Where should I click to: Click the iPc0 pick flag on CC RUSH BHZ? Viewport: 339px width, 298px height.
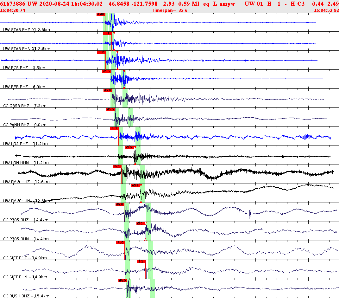point(122,280)
